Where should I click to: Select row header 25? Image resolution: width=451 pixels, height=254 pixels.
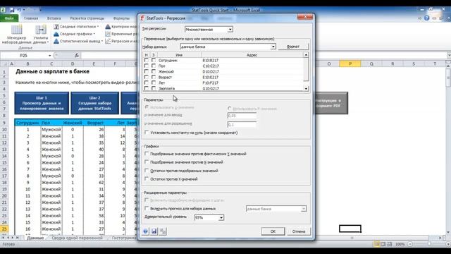[x=4, y=229]
